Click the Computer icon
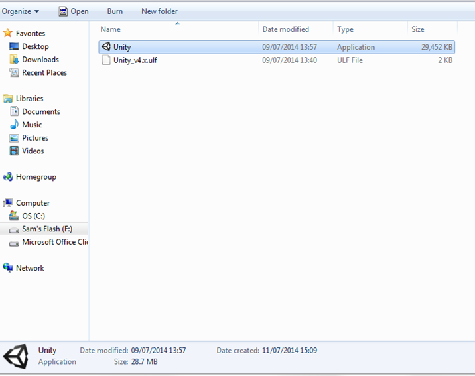475x376 pixels. point(7,202)
